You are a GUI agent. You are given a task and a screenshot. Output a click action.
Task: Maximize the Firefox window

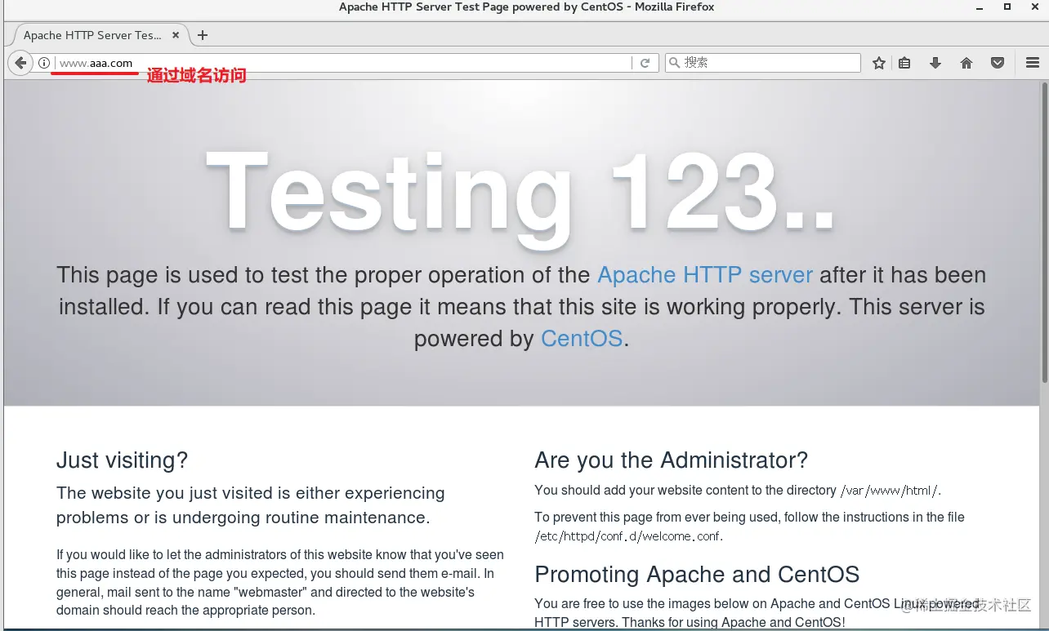1007,7
